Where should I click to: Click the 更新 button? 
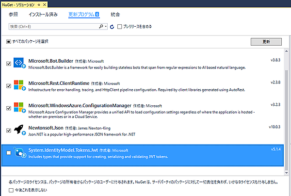pyautogui.click(x=266, y=42)
